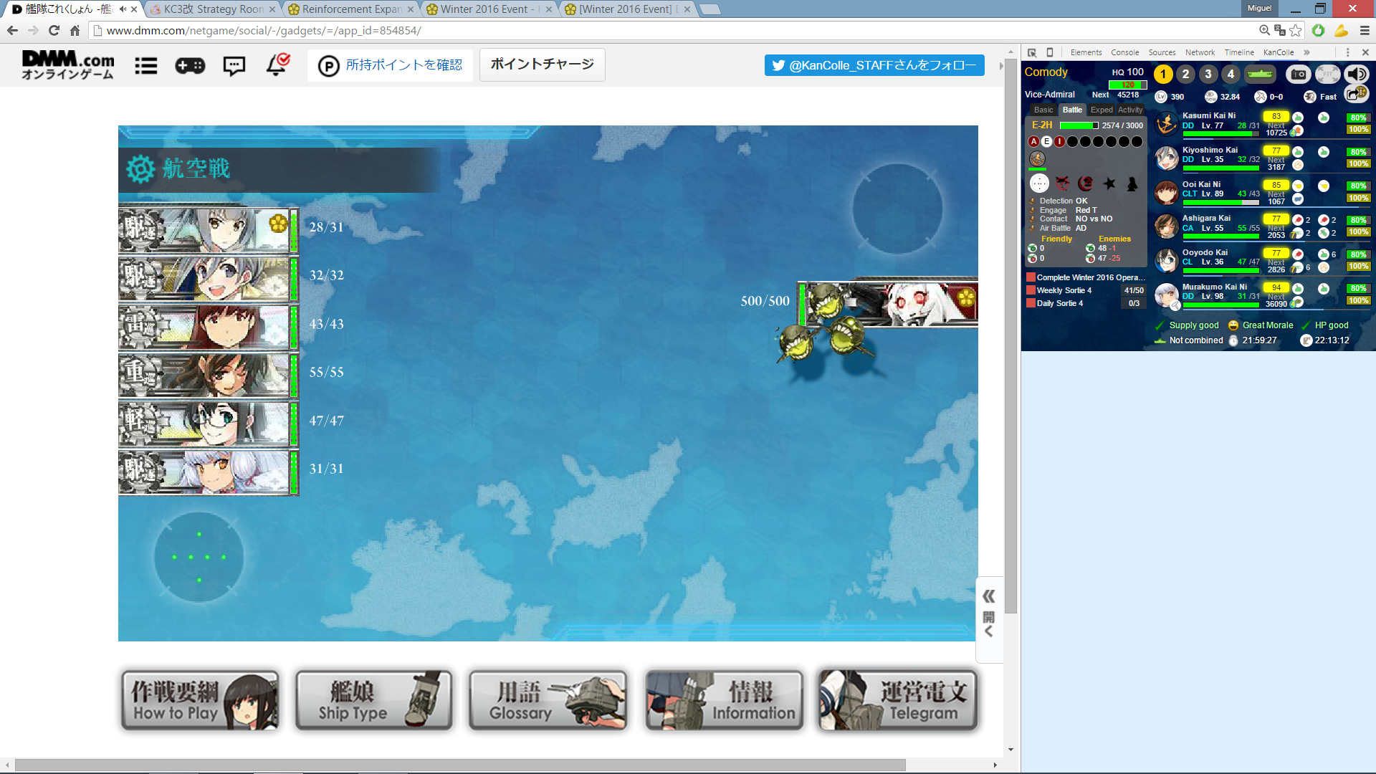
Task: Click the fighter power plane icon
Action: pos(1261,97)
